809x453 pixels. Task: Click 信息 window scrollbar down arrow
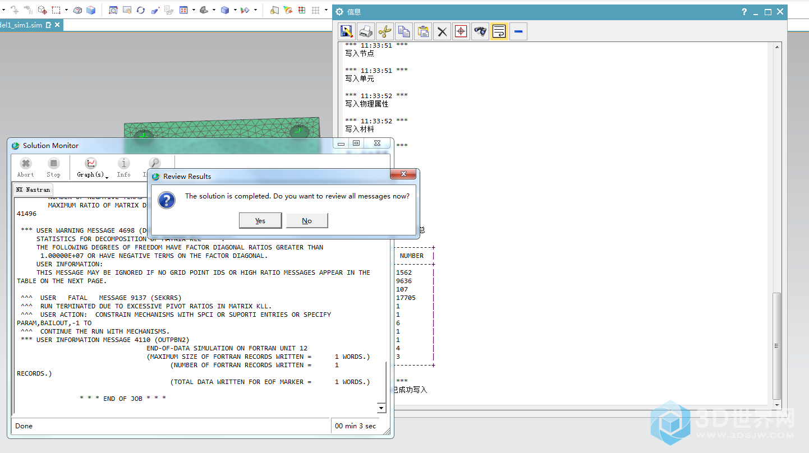(x=777, y=404)
